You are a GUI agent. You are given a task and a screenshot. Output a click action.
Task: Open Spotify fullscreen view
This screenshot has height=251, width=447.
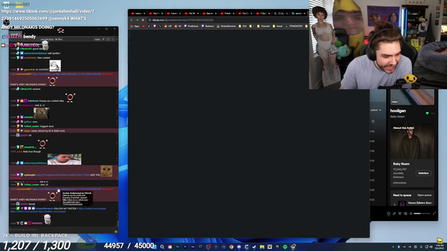pos(434,213)
